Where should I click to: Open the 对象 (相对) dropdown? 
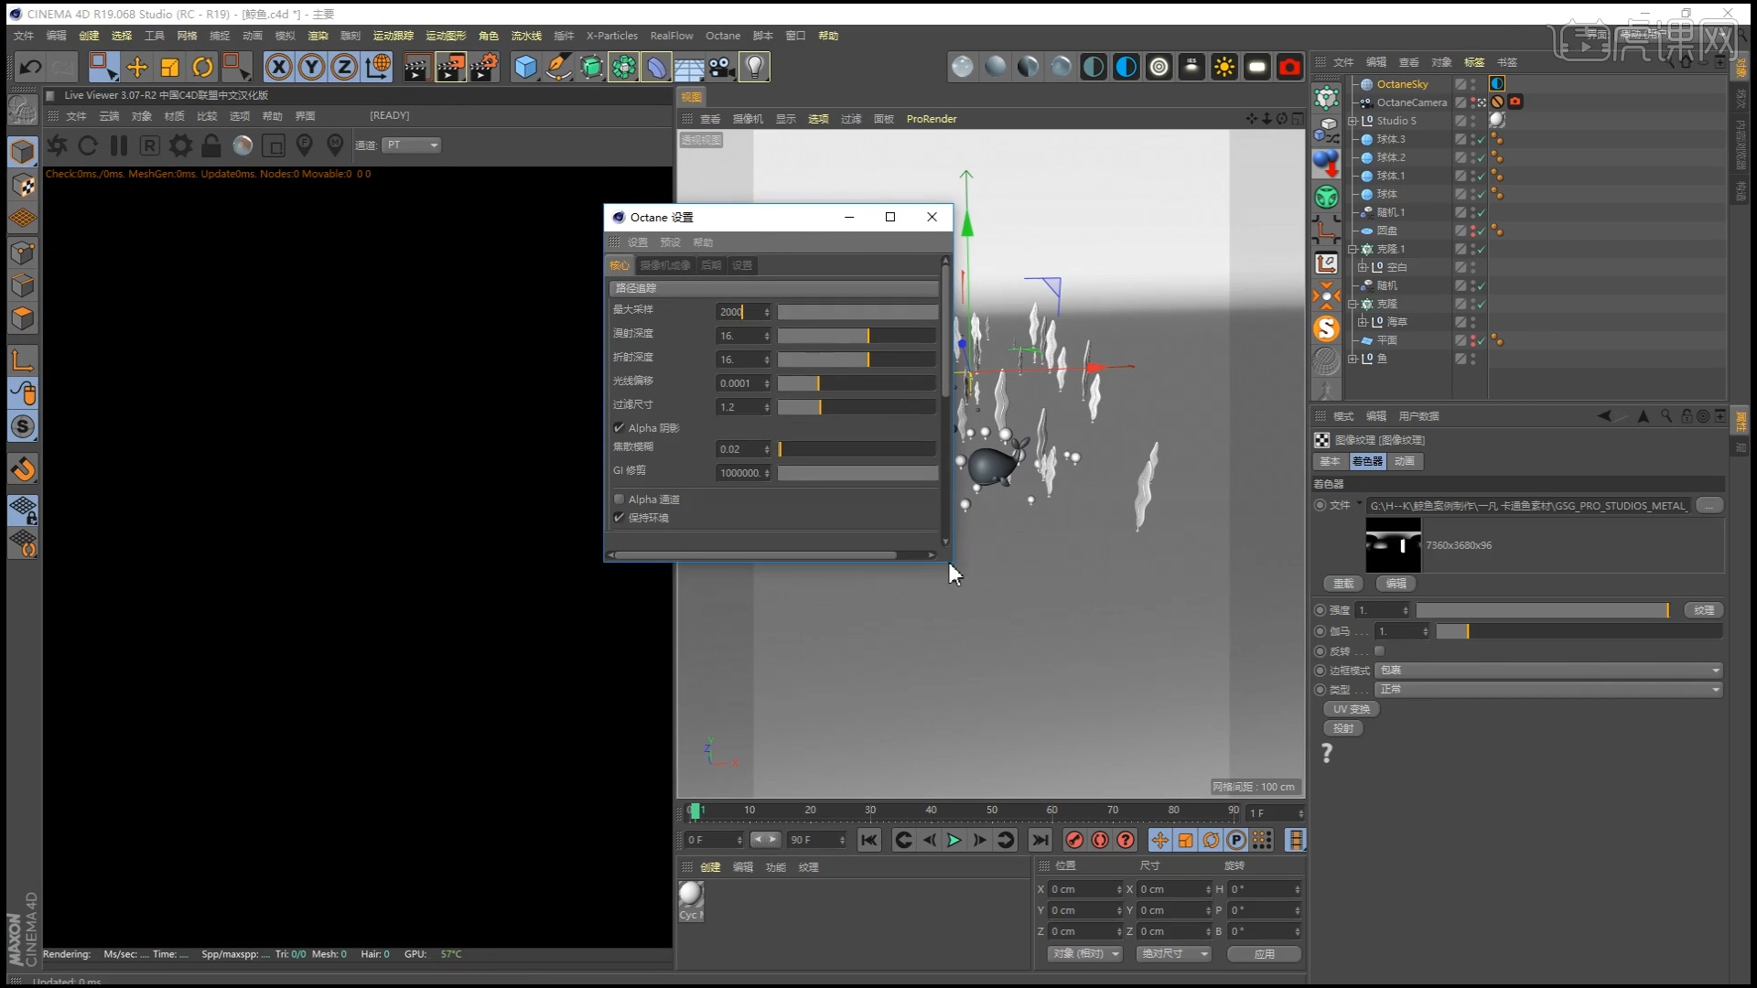(x=1085, y=954)
